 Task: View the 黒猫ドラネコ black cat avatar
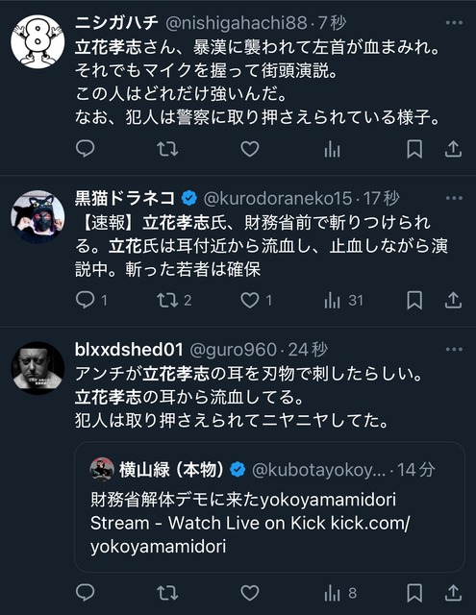38,217
